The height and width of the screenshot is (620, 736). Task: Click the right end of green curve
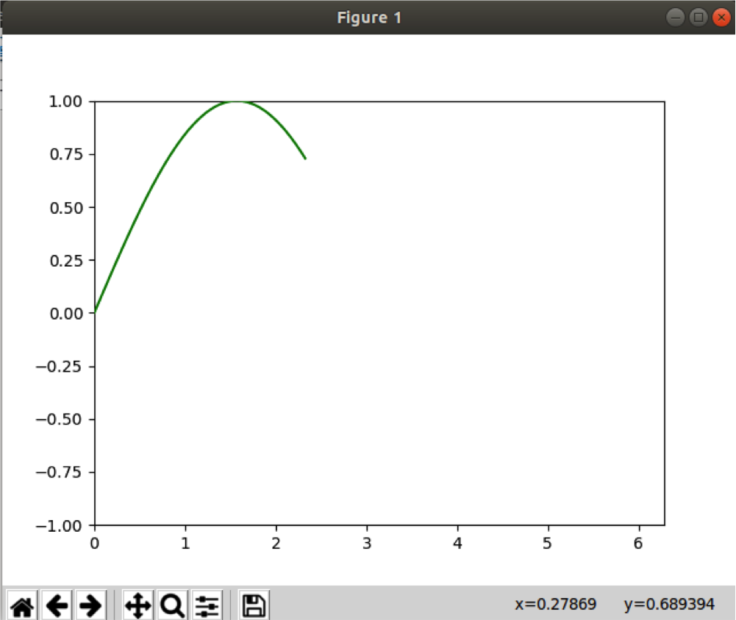tap(305, 158)
